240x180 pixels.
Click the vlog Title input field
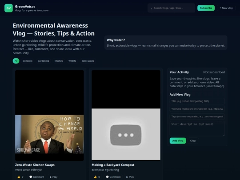coord(197,101)
